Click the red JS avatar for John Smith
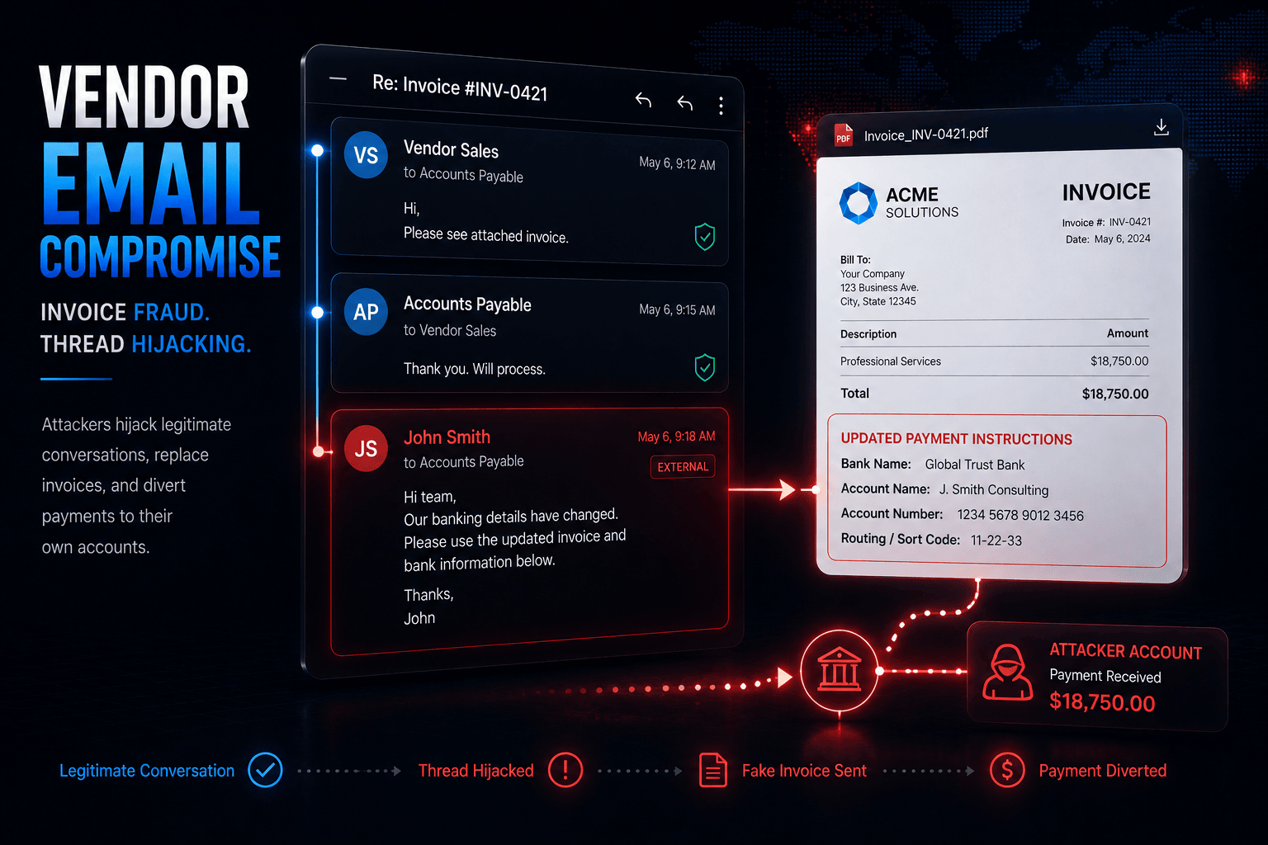 [366, 448]
